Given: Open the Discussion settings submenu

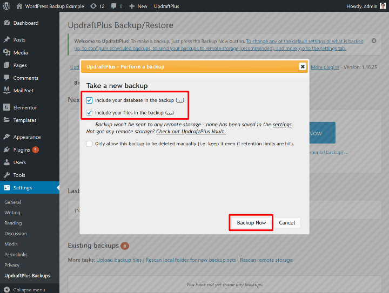Looking at the screenshot, I should 16,234.
